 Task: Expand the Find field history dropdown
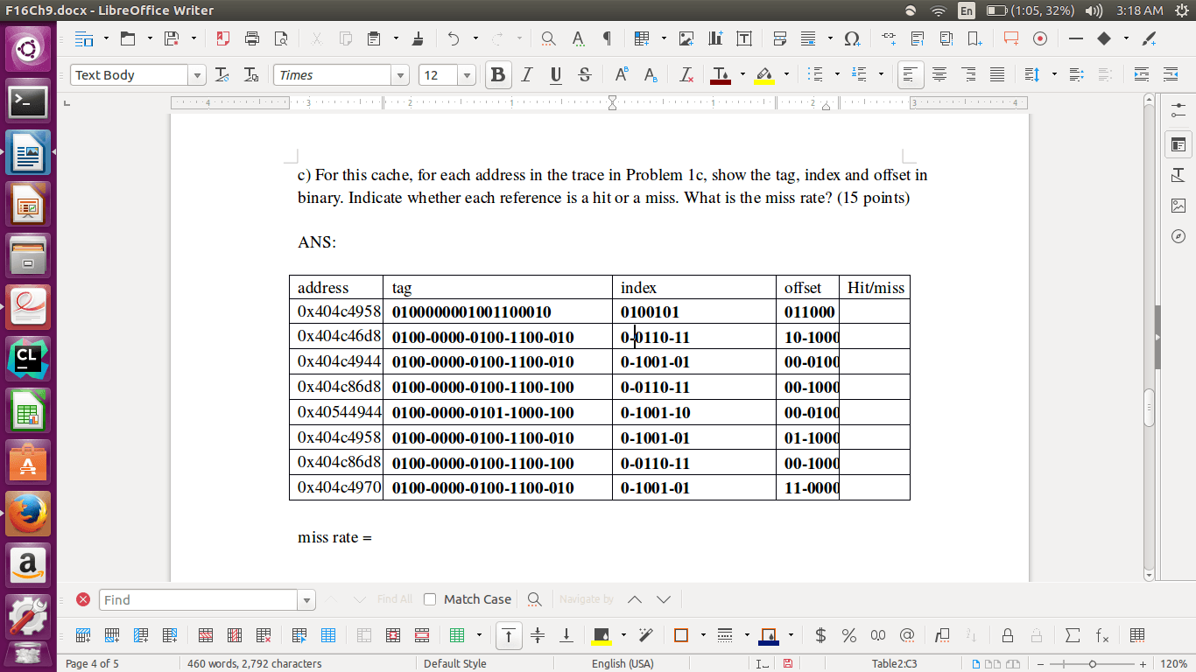tap(306, 600)
